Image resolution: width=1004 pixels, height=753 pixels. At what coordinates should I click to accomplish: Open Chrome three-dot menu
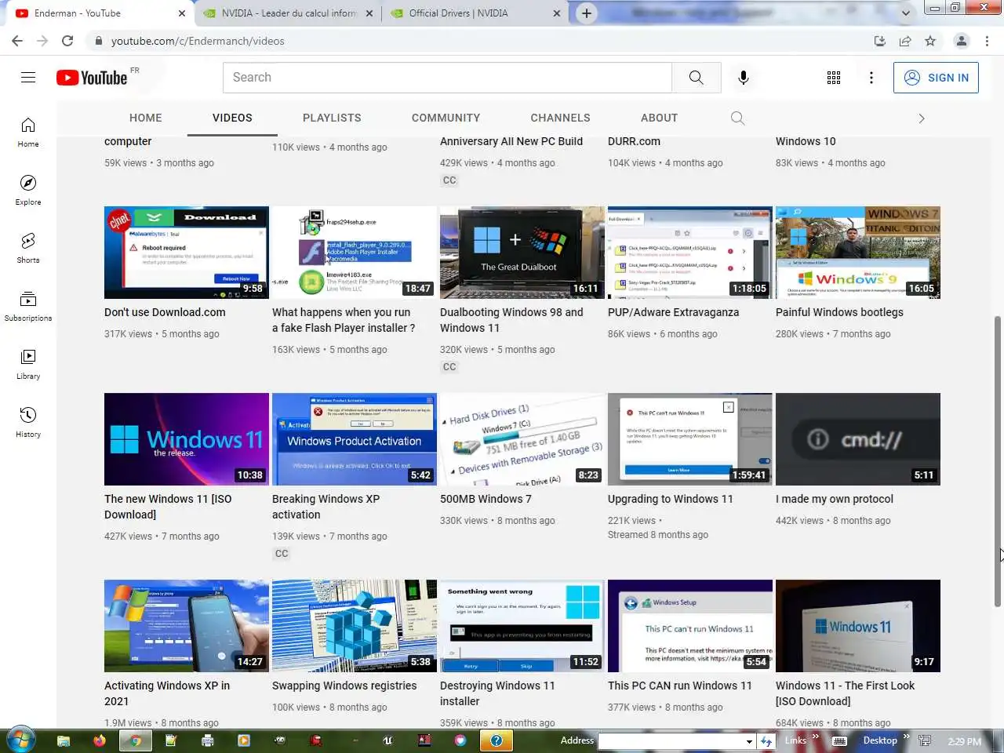(x=987, y=41)
